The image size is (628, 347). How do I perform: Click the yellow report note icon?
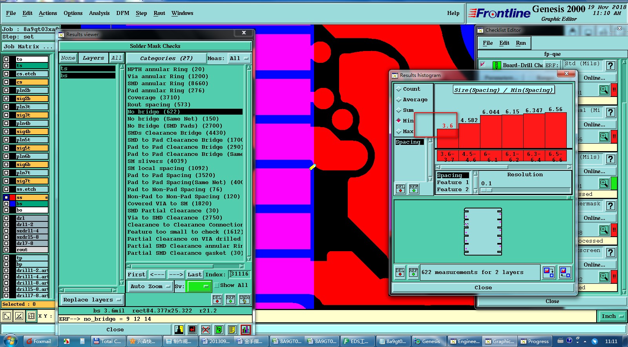click(232, 329)
